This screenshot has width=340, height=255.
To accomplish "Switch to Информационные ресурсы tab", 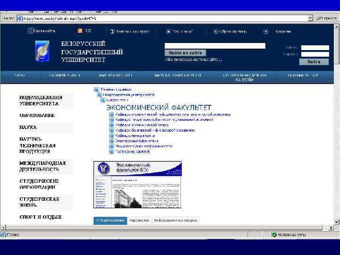I will [176, 221].
